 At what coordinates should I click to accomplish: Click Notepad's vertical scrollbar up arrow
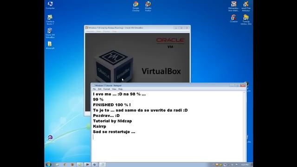pos(244,93)
